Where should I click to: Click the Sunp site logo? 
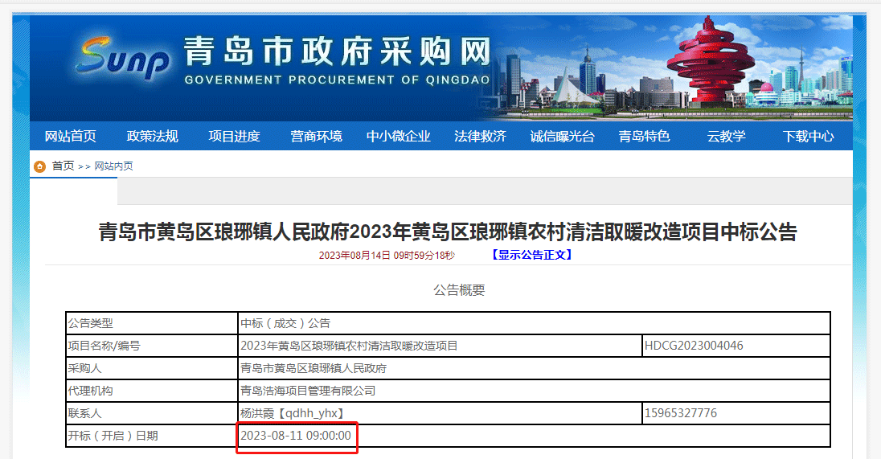pos(122,57)
